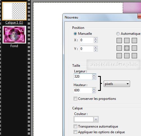The image size is (141, 136).
Task: Select the bottom-center automatic position square
Action: [127, 56]
